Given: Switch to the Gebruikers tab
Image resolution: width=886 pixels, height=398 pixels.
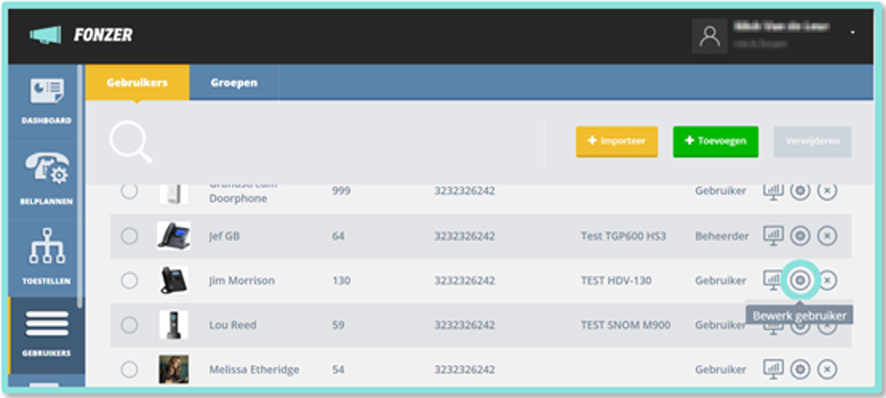Looking at the screenshot, I should [x=138, y=82].
